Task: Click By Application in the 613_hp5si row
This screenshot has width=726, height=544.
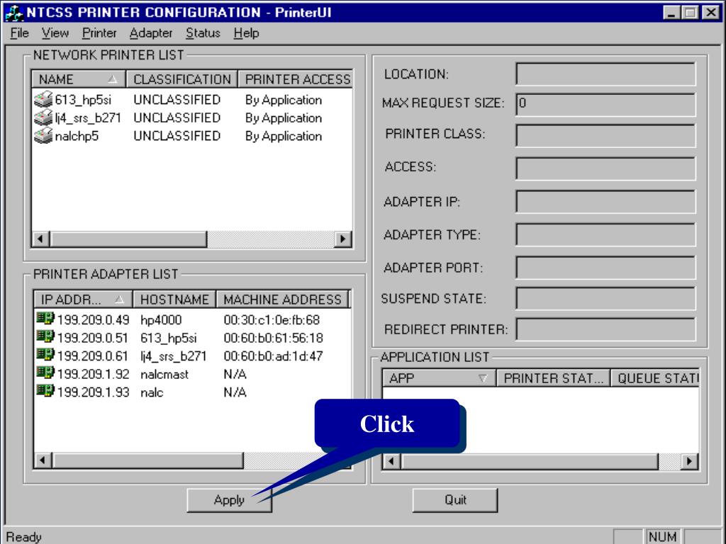Action: 284,100
